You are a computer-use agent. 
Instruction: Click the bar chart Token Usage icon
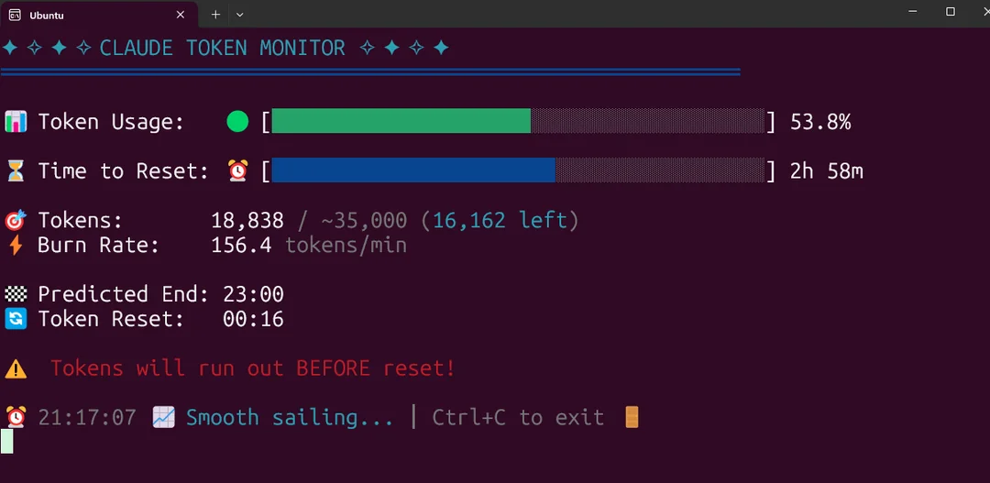pyautogui.click(x=16, y=122)
